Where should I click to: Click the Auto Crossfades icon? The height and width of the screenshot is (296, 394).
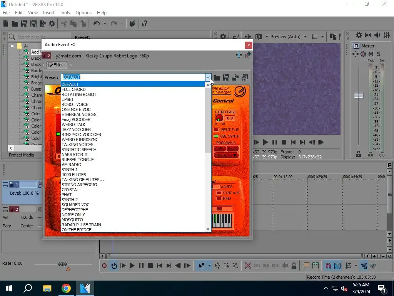[x=337, y=266]
